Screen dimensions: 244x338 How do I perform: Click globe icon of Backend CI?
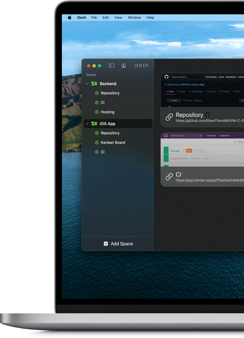tap(97, 103)
